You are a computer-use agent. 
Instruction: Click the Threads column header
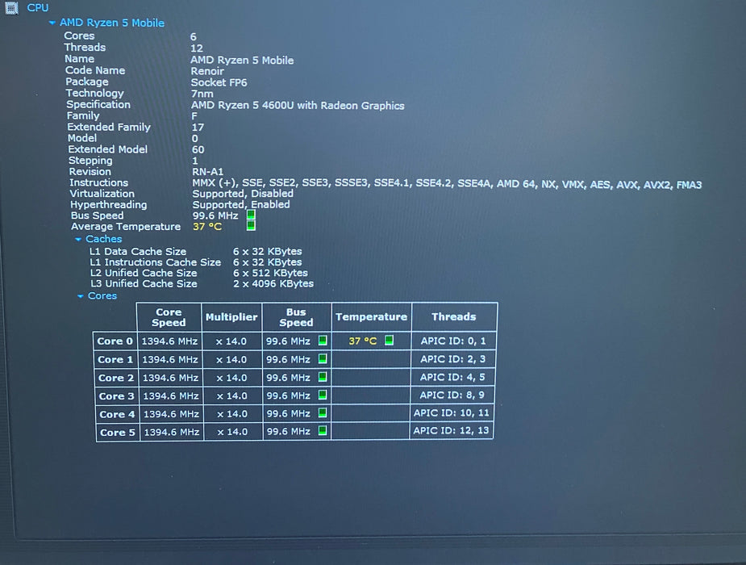[454, 316]
